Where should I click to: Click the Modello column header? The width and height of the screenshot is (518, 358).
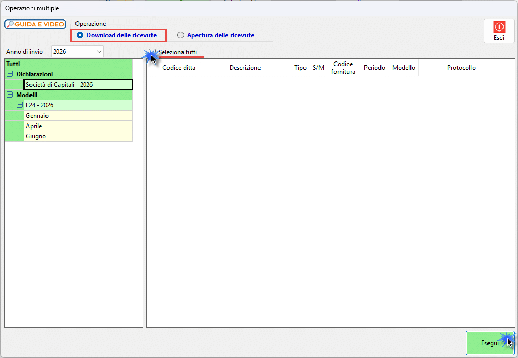(404, 68)
